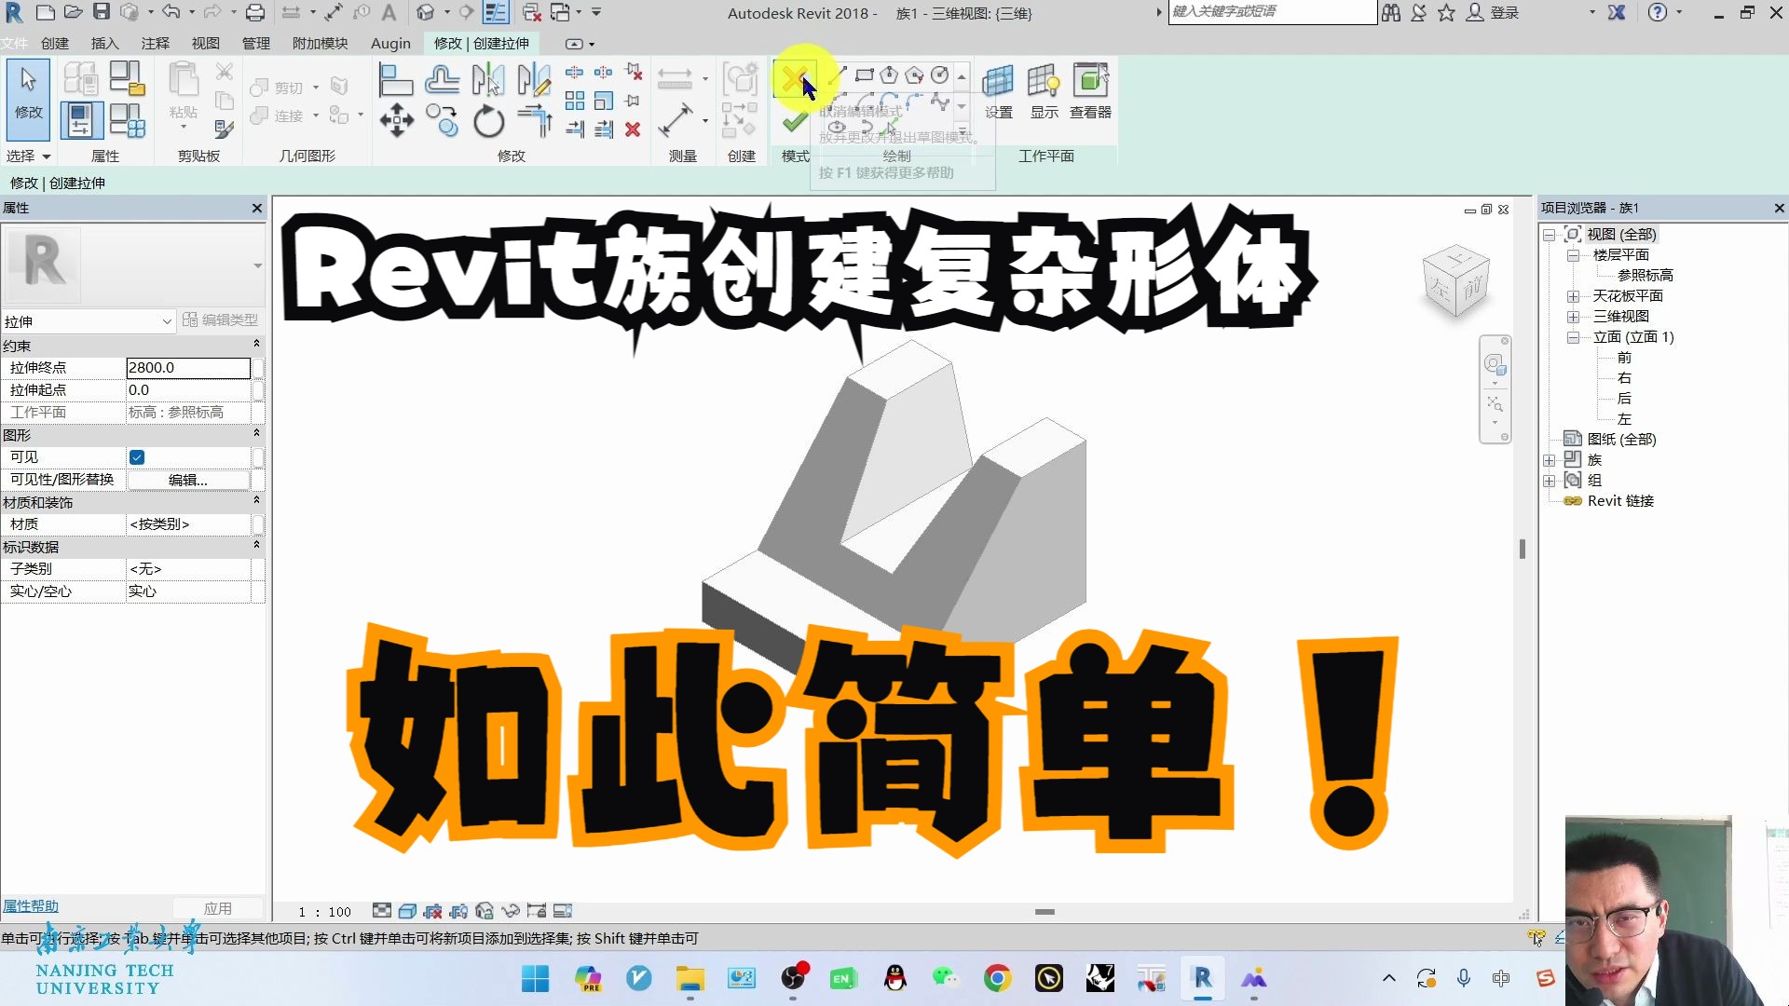Open the 视图 ribbon tab
The height and width of the screenshot is (1006, 1789).
click(x=205, y=44)
